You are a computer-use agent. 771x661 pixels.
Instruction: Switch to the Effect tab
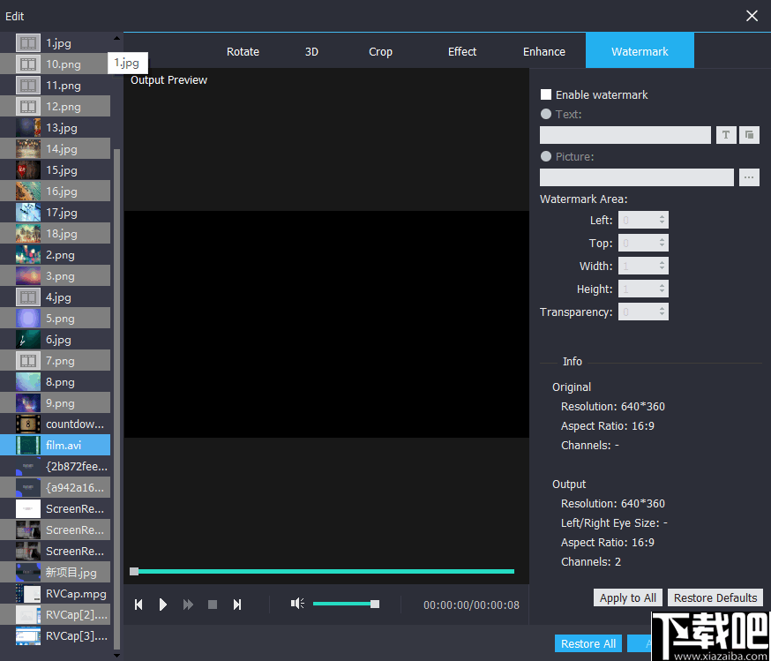[462, 50]
